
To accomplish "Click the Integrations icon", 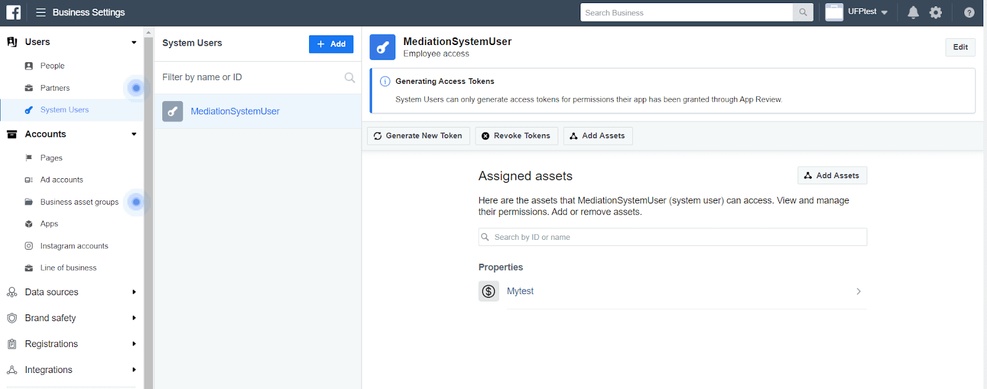I will [12, 370].
